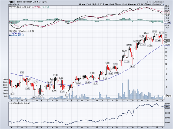Click the 4.97 low price label

click(35, 97)
